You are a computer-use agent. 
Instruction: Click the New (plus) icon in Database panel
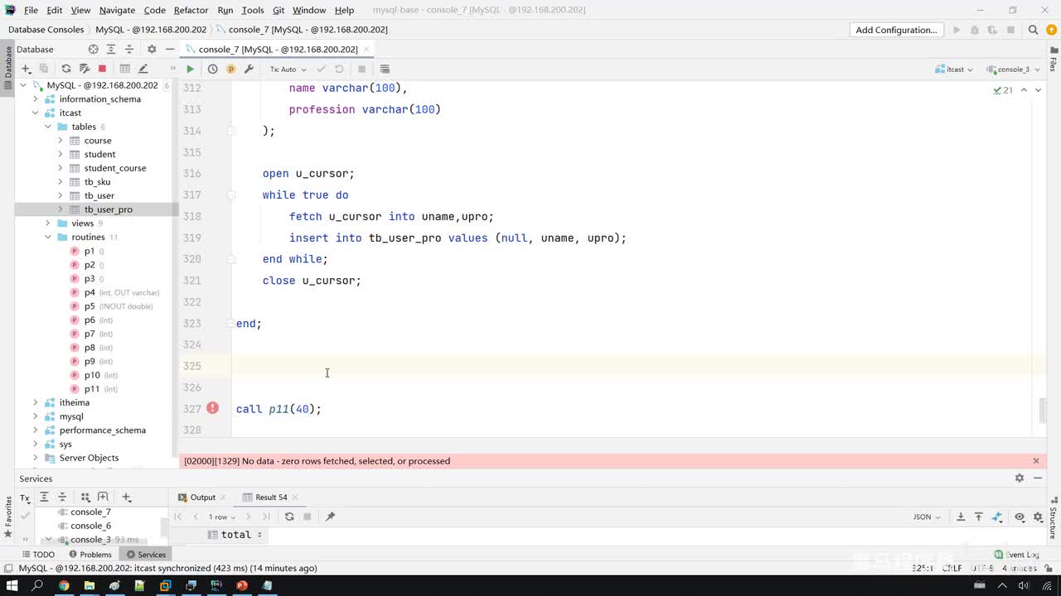coord(27,69)
